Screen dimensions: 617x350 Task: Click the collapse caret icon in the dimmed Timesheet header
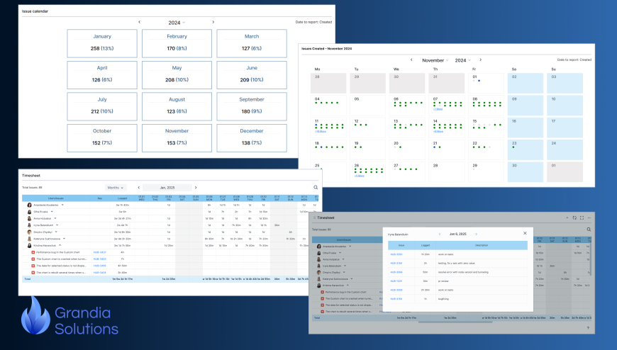pos(567,218)
